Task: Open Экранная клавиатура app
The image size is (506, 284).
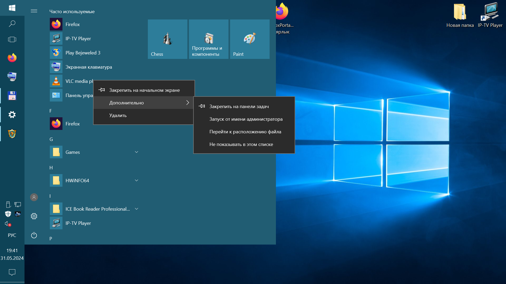Action: pos(89,67)
